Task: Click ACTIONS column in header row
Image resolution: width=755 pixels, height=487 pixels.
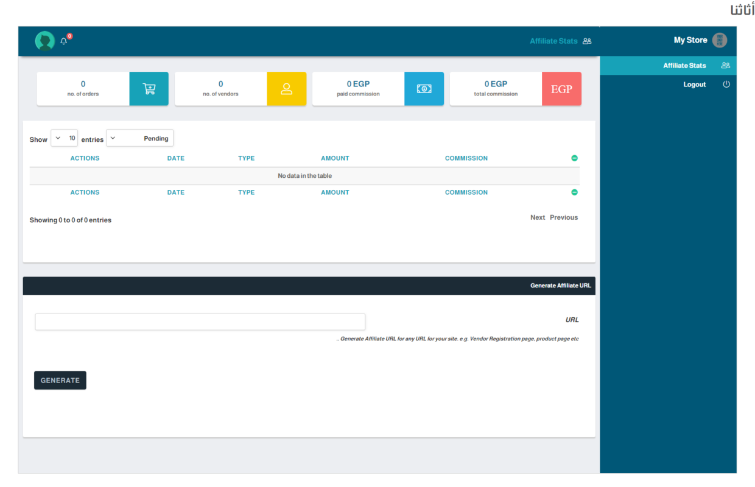Action: point(85,158)
